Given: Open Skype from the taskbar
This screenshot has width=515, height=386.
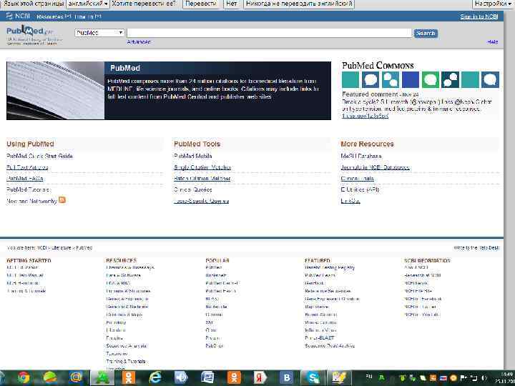Looking at the screenshot, I should pos(313,377).
